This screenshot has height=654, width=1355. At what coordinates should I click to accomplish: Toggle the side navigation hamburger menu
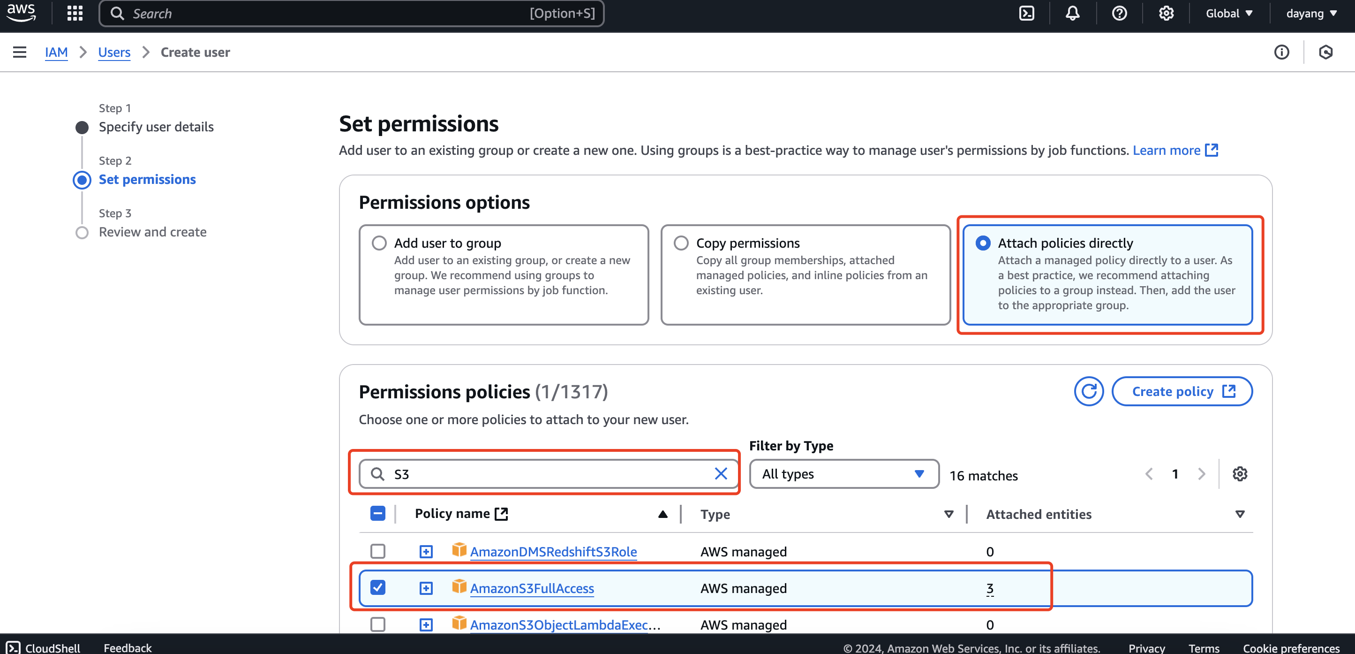(20, 52)
